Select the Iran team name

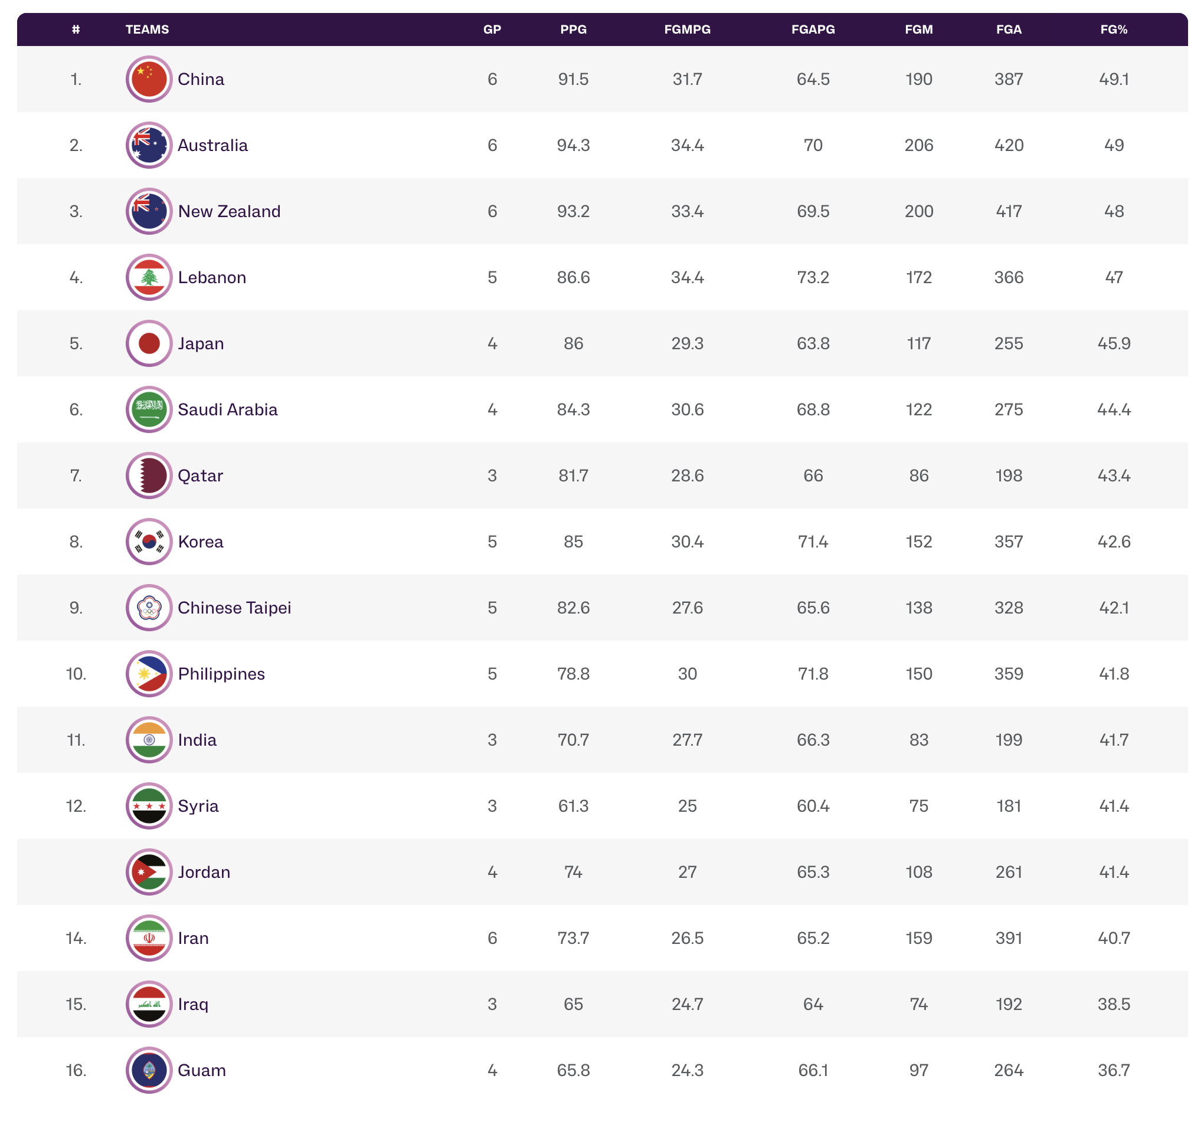point(193,938)
